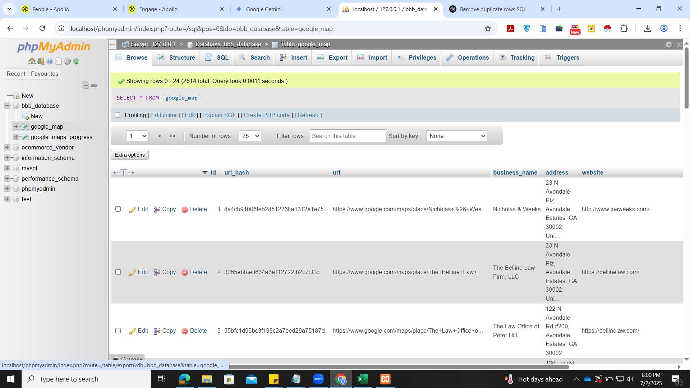
Task: Open Chrome profile icon
Action: click(x=664, y=28)
